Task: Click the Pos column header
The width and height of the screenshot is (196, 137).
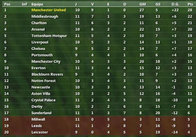Action: click(7, 4)
